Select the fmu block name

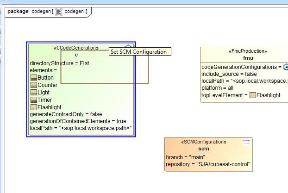point(248,58)
